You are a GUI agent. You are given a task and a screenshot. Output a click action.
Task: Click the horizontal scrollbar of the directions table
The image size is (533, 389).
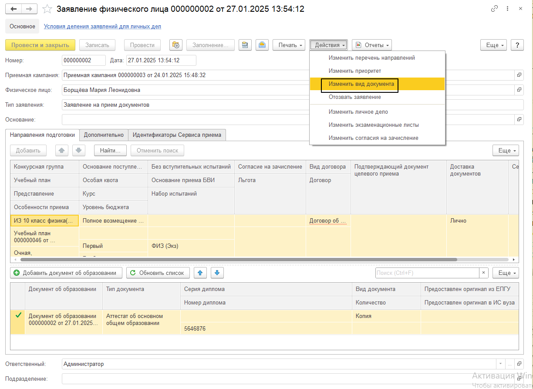click(238, 260)
